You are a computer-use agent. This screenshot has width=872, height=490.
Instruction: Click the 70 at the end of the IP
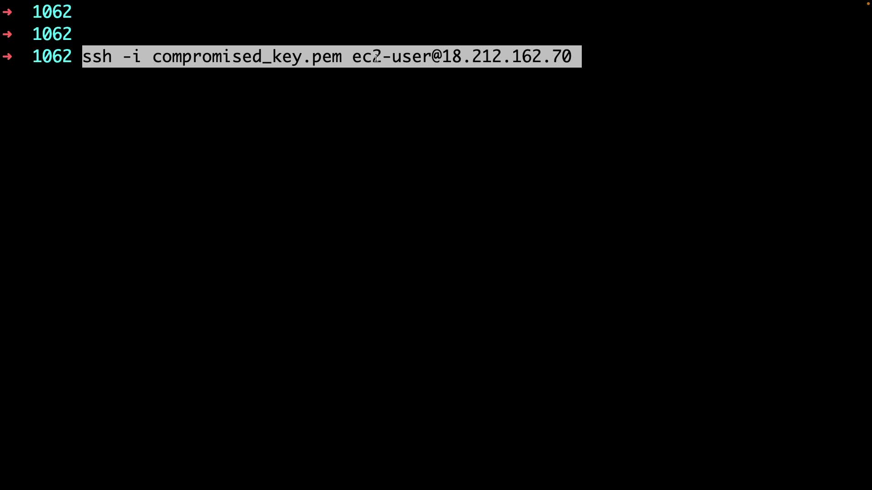(x=562, y=57)
